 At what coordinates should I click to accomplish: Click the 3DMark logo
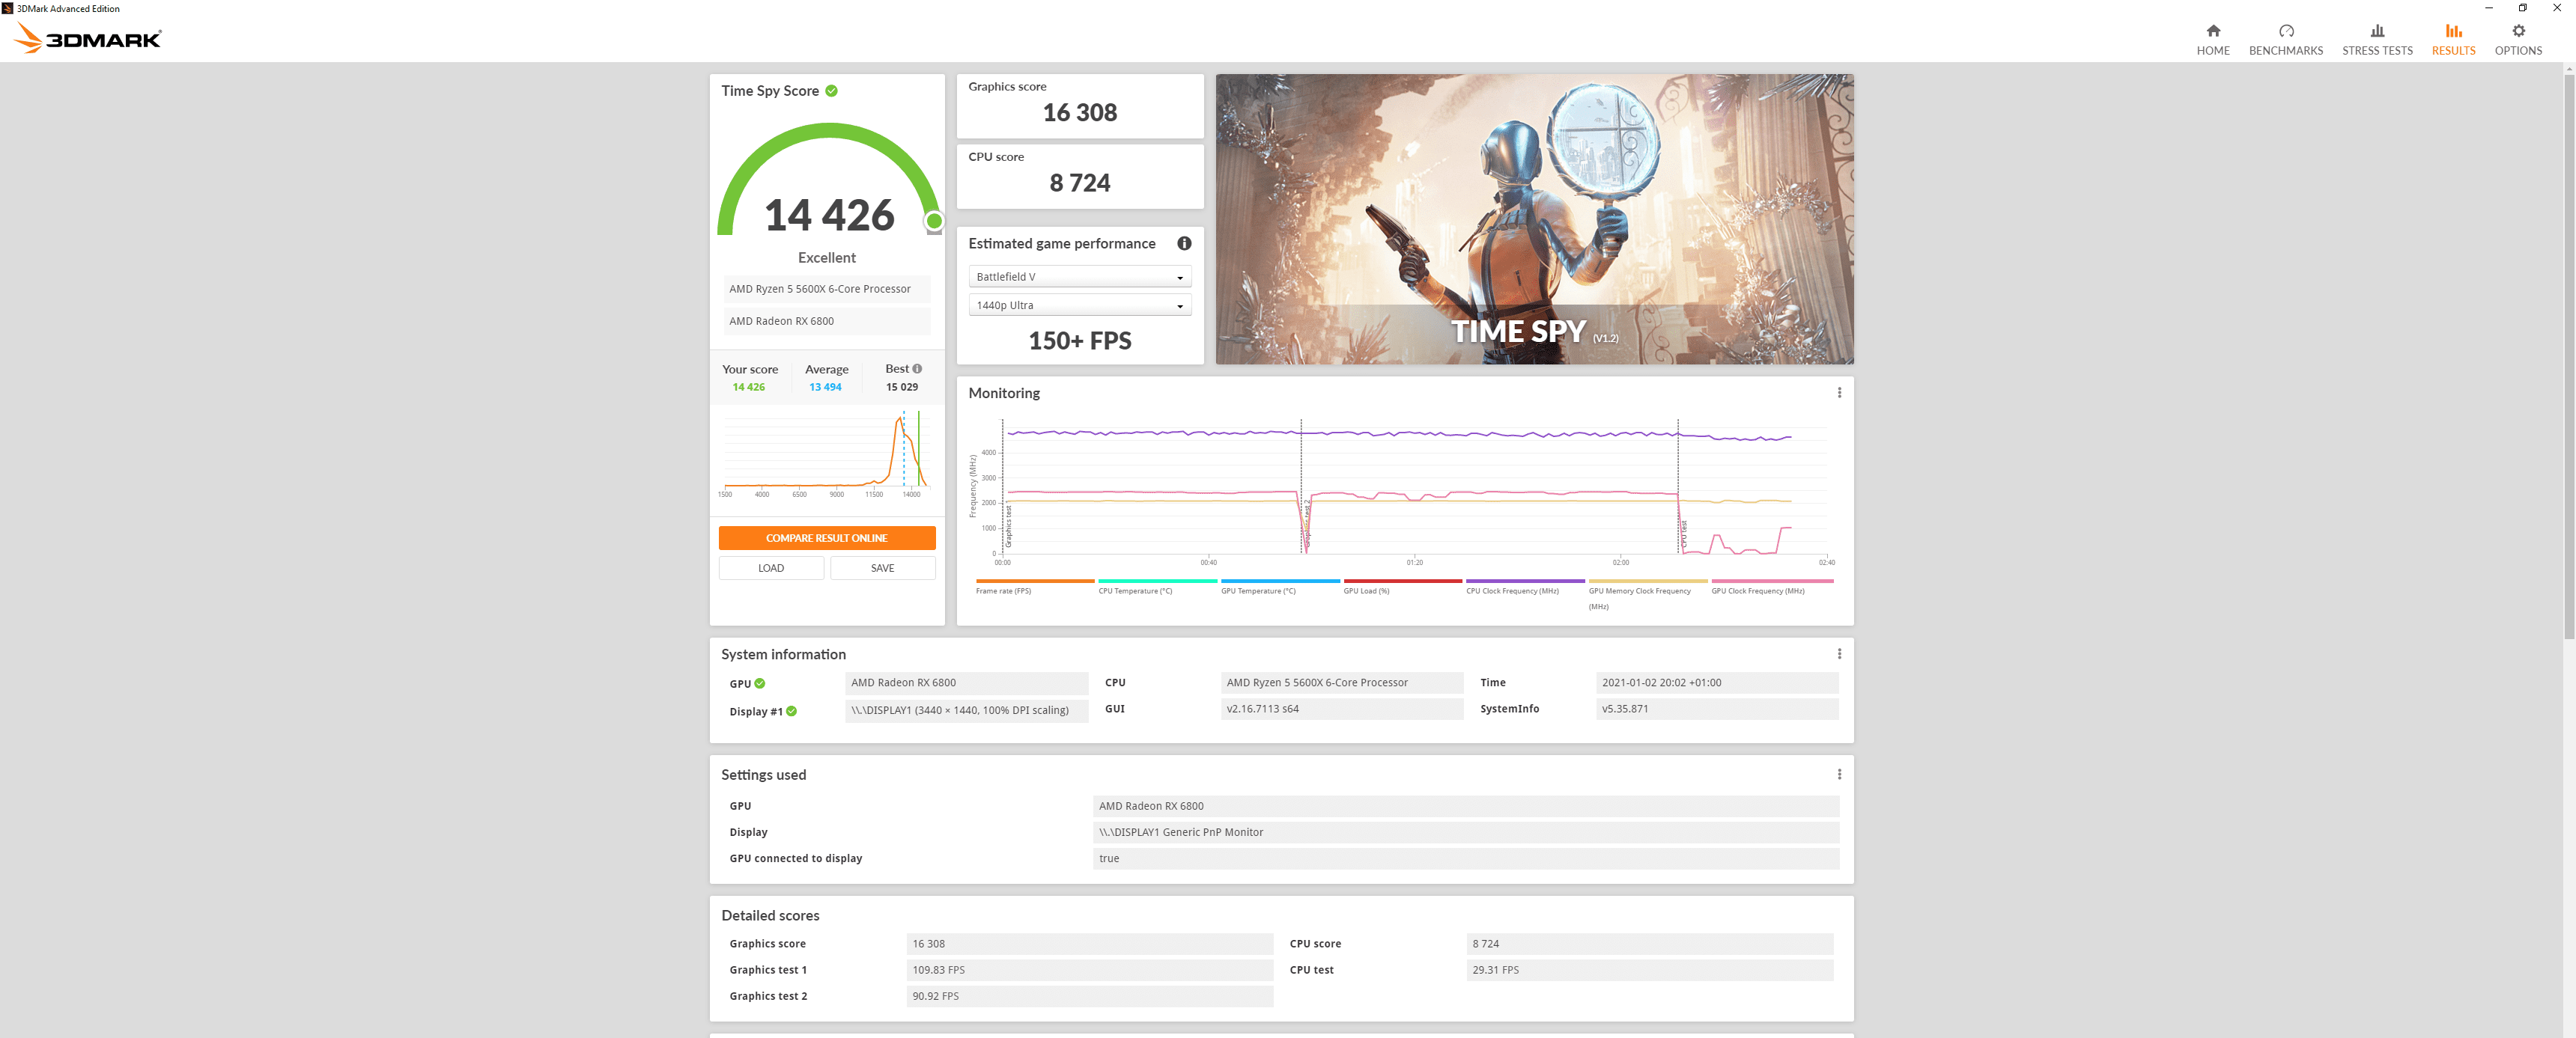pyautogui.click(x=88, y=38)
